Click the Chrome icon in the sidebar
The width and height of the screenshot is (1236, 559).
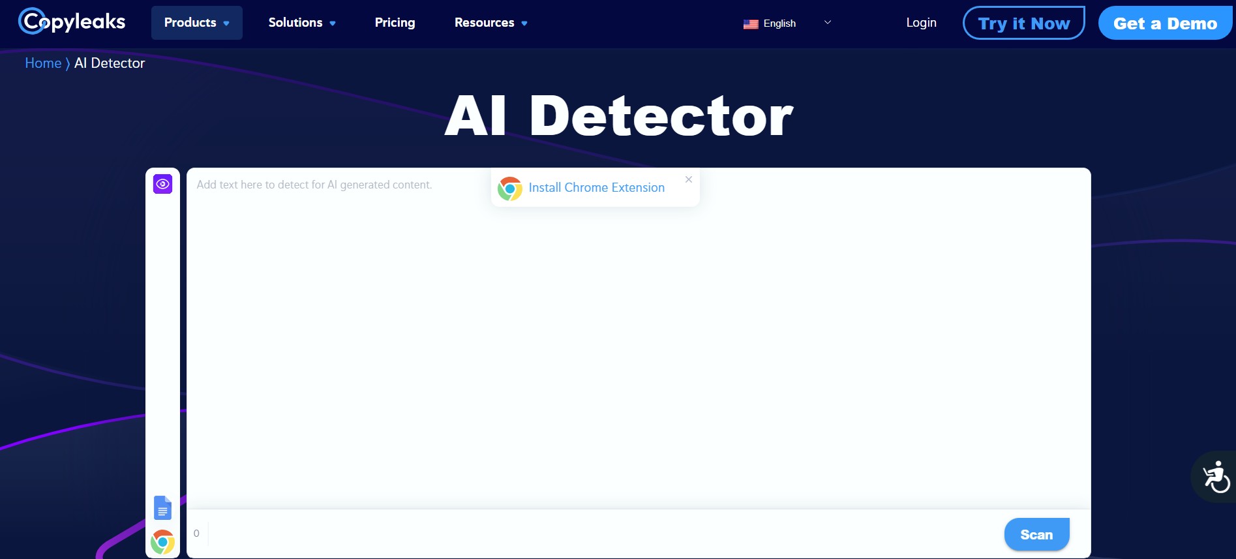162,542
